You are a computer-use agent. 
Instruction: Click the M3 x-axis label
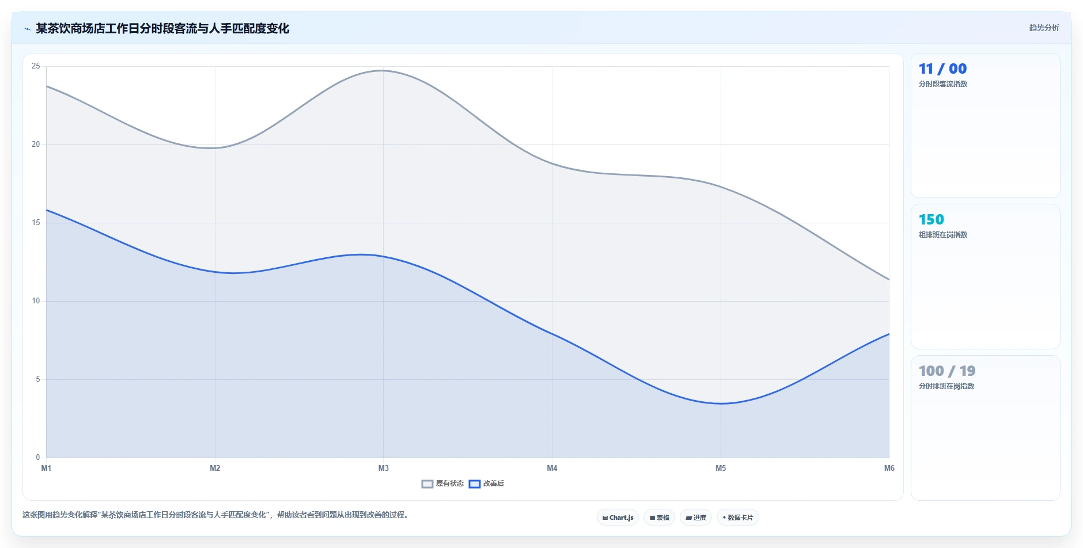tap(384, 468)
